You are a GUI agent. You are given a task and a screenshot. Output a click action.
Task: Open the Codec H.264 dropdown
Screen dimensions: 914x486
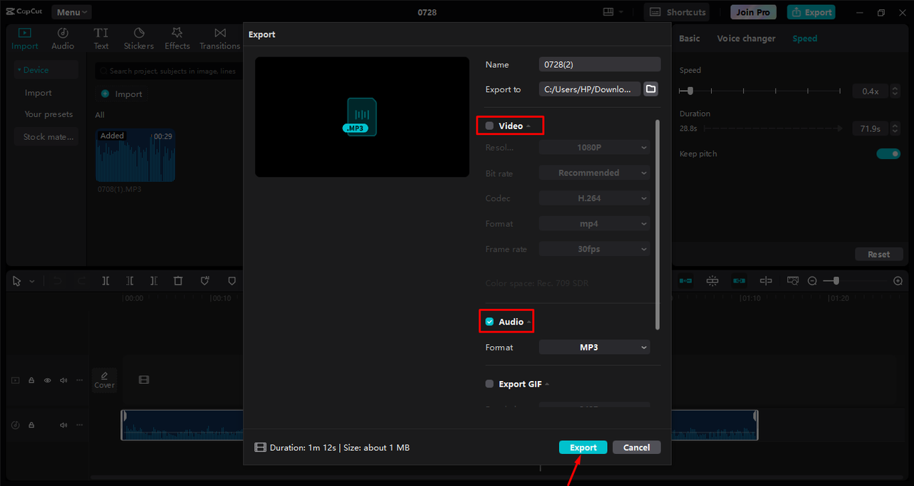click(595, 198)
